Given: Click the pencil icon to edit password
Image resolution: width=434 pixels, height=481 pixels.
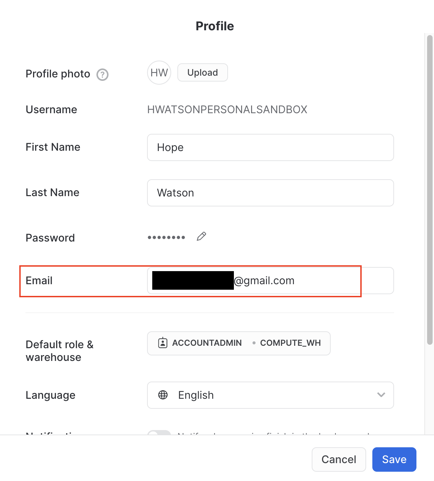Looking at the screenshot, I should (201, 236).
